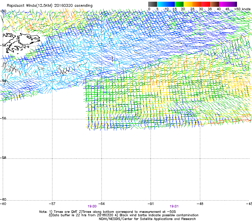Click the brown 35-40 knots legend swatch
Viewport: 252px width, 221px height.
tap(215, 4)
